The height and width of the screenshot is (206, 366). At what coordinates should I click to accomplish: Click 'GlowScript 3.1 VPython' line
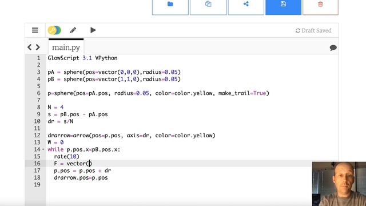(x=82, y=58)
